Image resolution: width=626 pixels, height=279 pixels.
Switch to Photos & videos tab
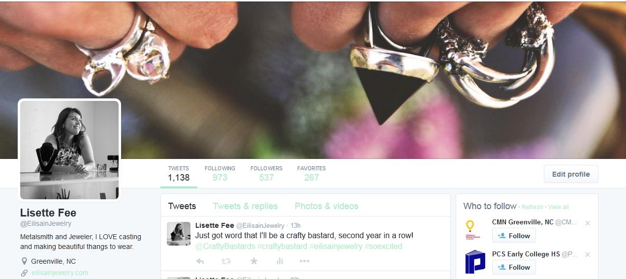[x=326, y=206]
